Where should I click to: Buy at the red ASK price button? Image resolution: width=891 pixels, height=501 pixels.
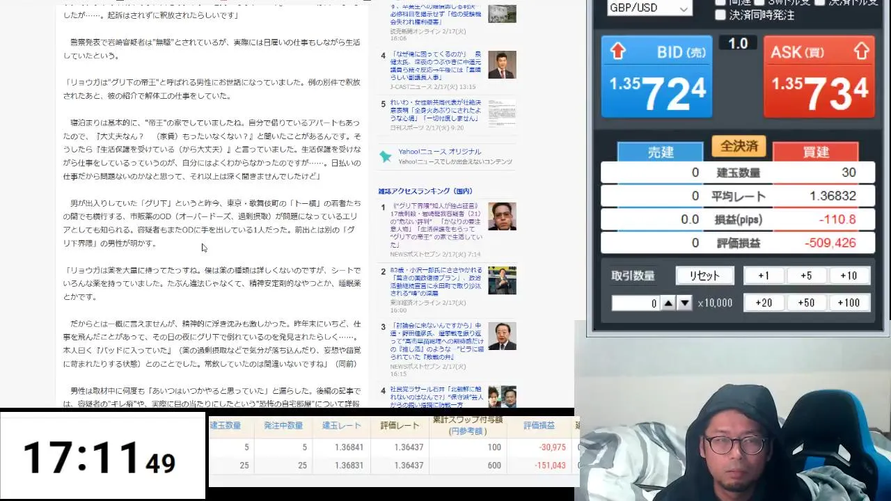tap(819, 77)
